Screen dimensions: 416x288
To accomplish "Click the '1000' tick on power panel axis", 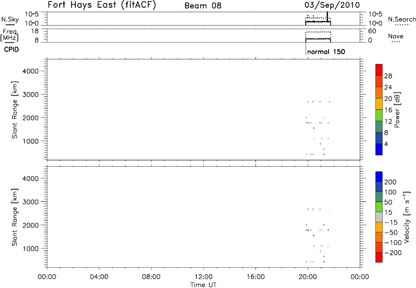I will (31, 141).
